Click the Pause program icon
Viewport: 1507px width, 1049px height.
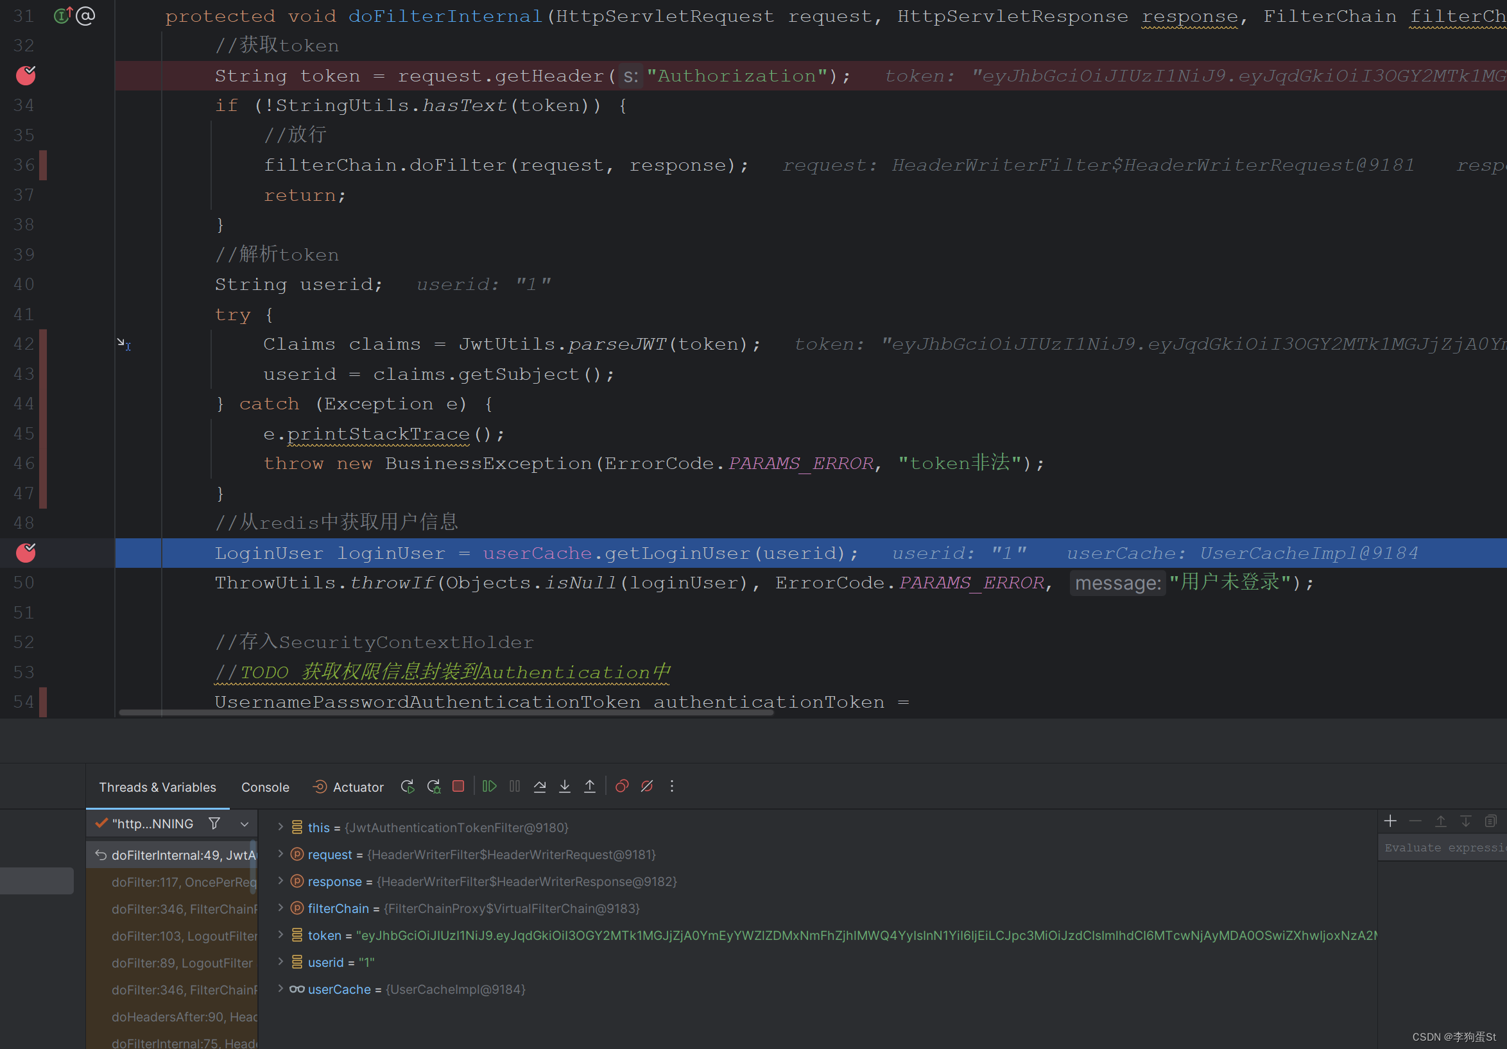click(515, 786)
